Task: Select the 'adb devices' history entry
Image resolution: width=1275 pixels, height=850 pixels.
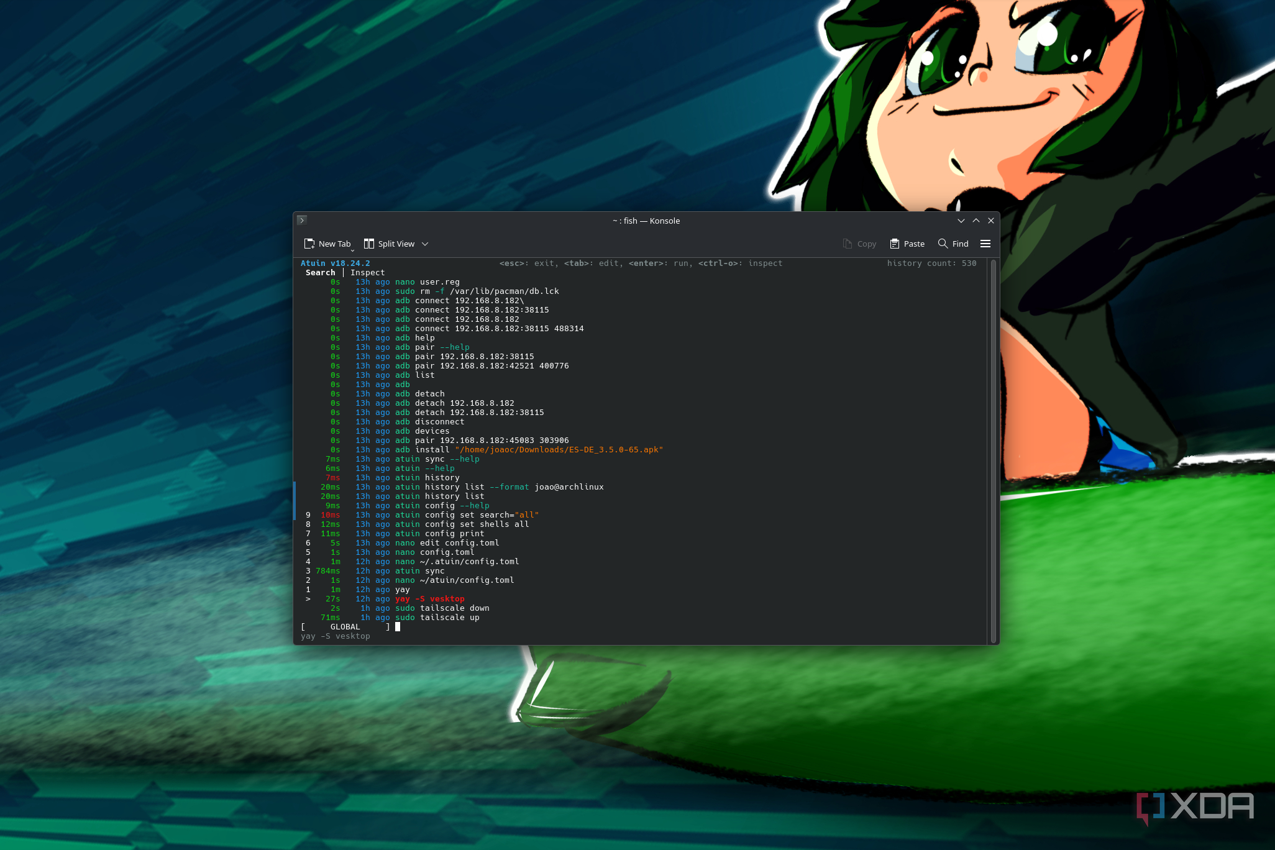Action: click(422, 431)
